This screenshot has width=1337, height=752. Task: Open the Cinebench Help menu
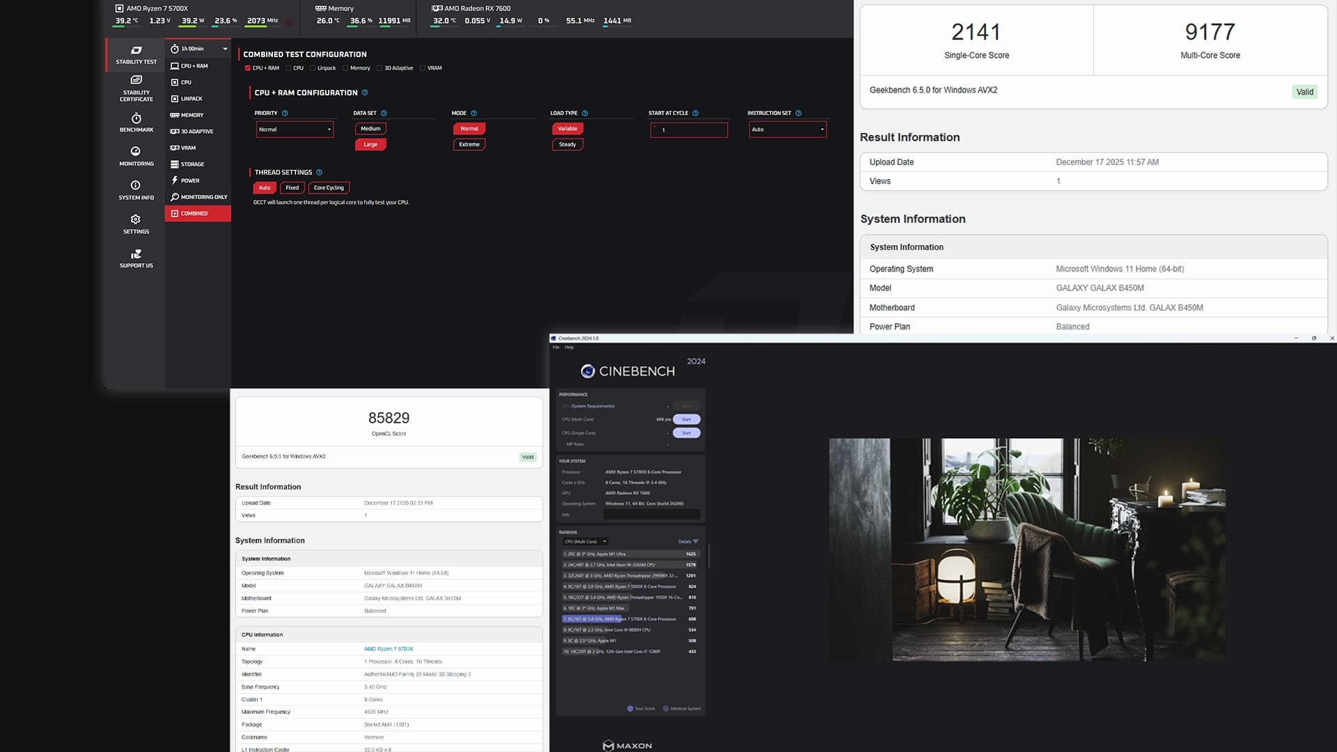click(569, 347)
